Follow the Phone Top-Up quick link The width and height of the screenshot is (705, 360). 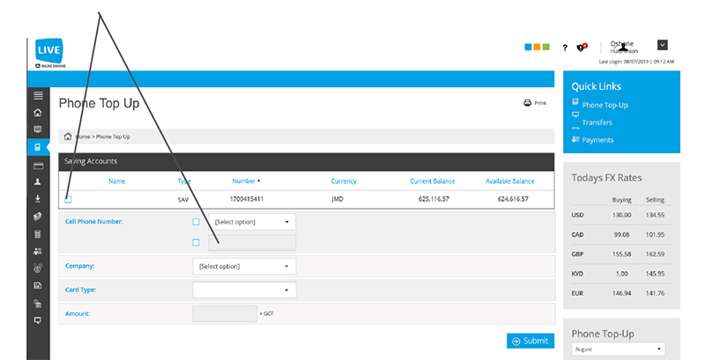point(605,105)
